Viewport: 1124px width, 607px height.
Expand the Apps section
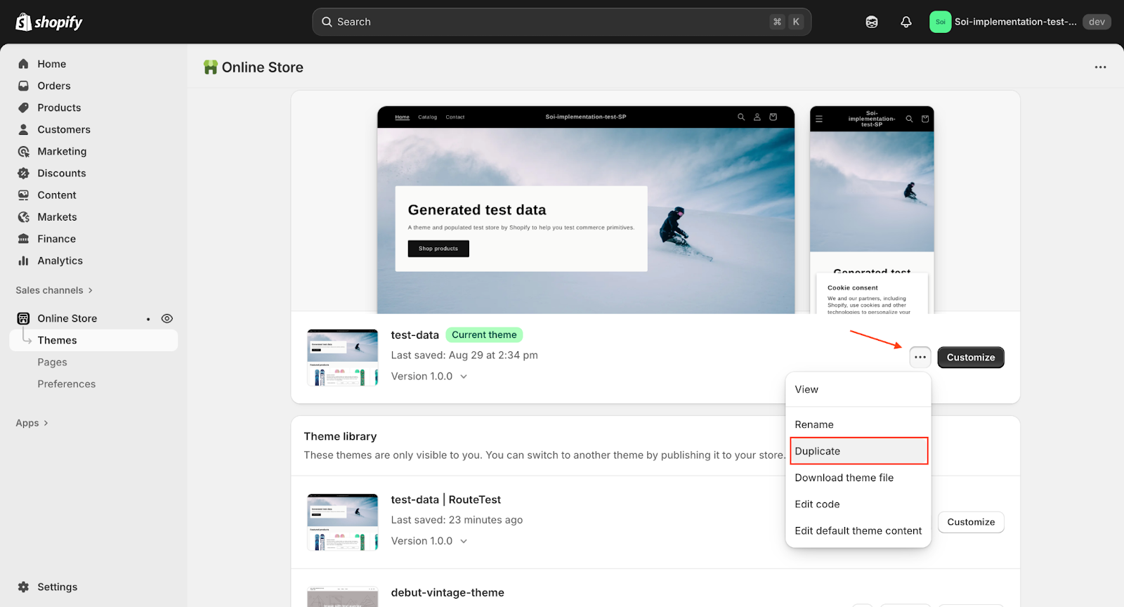32,423
